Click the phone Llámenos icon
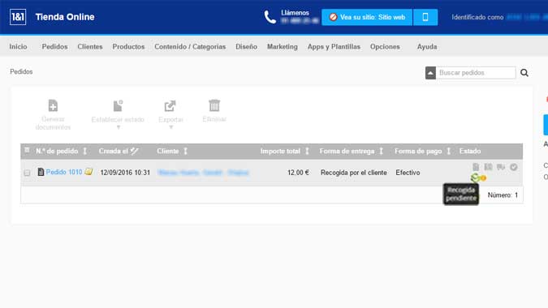 pyautogui.click(x=270, y=17)
